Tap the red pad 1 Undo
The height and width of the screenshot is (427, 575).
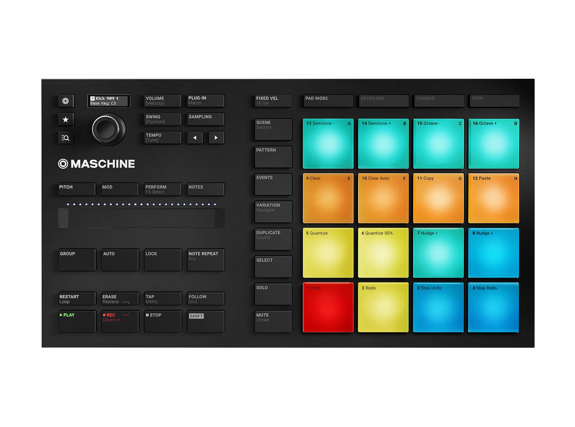click(x=328, y=307)
